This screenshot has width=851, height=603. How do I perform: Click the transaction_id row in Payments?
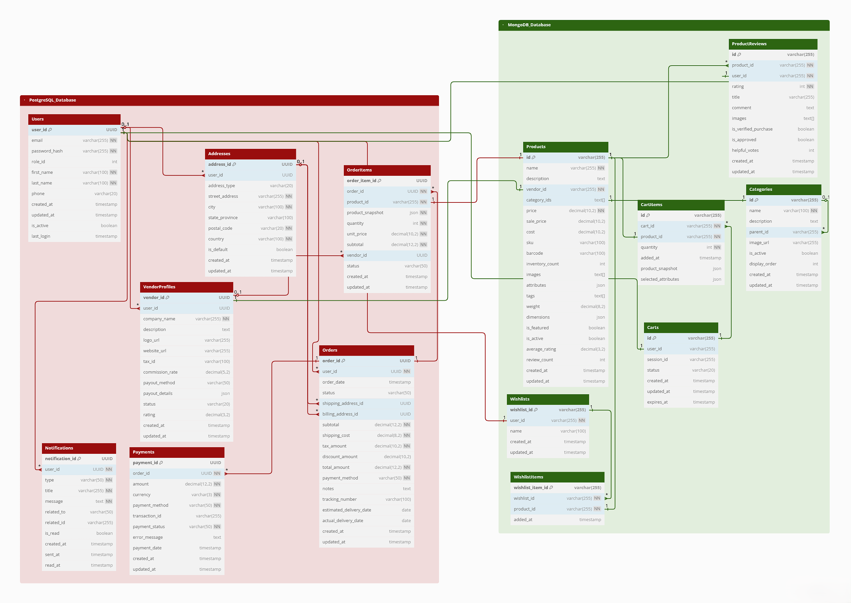click(177, 516)
